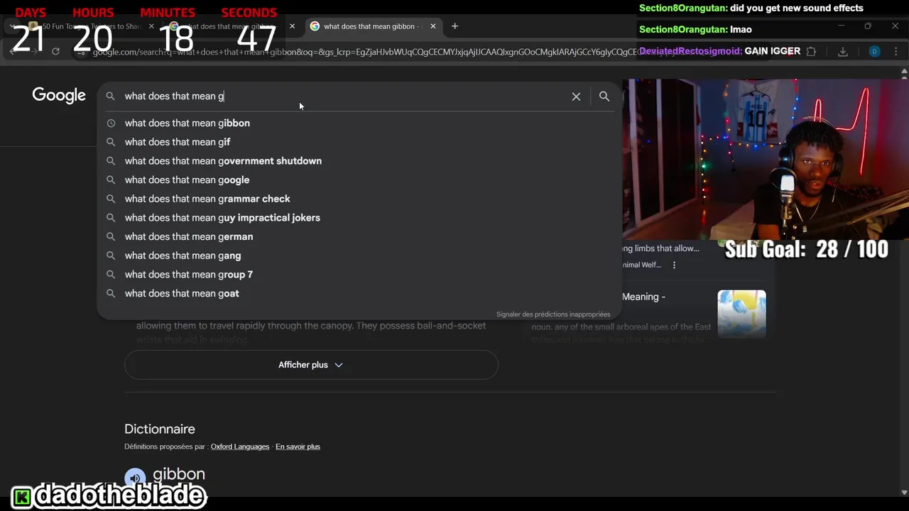
Task: Close the '50 Fun Tongue Twisters' tab
Action: 151,26
